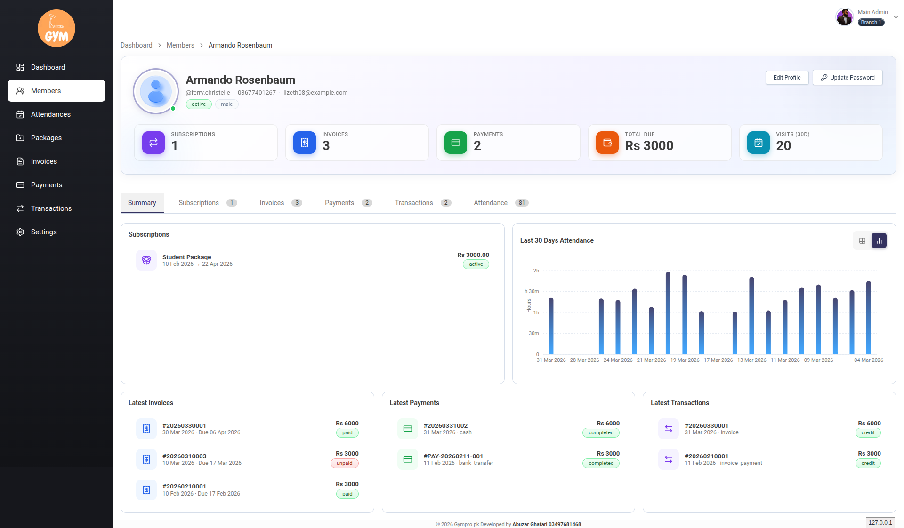Open Invoices from the sidebar

pyautogui.click(x=43, y=161)
